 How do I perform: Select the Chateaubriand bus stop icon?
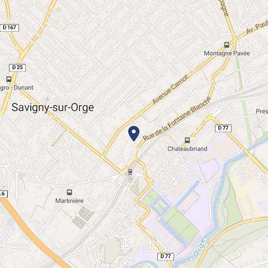coord(187,140)
